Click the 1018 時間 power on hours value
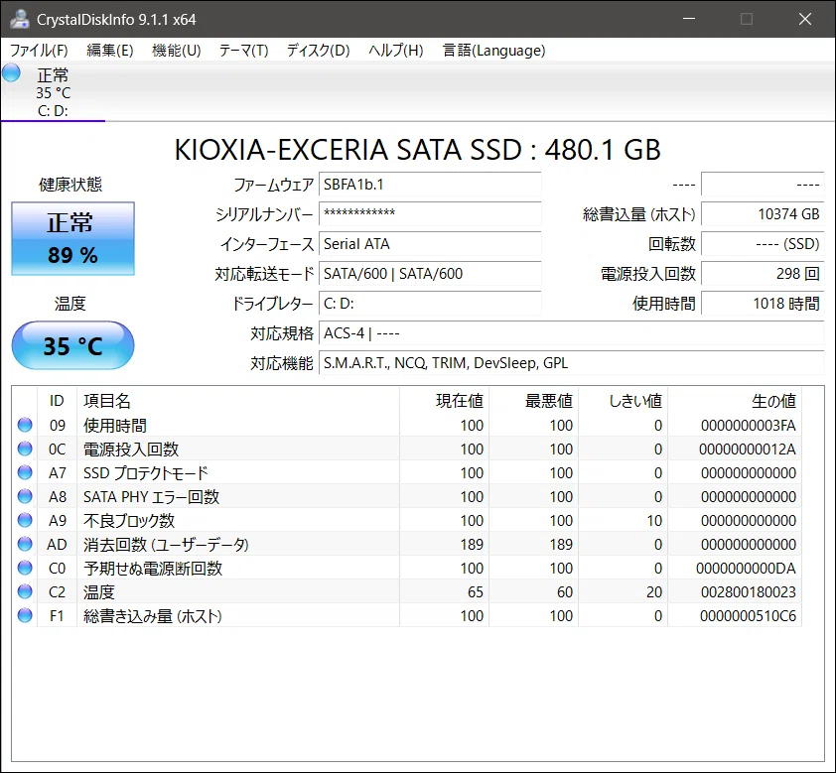Image resolution: width=836 pixels, height=773 pixels. [763, 304]
